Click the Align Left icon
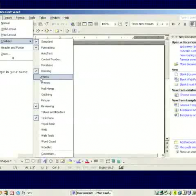196x196 pixels. (192, 24)
